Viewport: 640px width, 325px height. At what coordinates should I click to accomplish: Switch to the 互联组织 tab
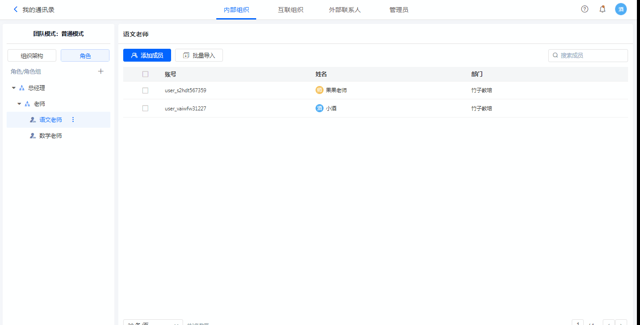tap(290, 10)
